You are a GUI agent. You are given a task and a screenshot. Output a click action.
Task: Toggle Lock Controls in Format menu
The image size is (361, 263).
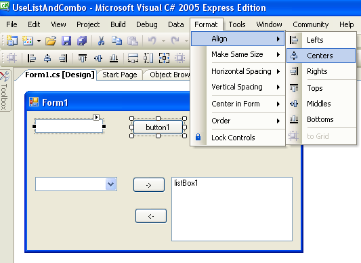click(x=238, y=138)
